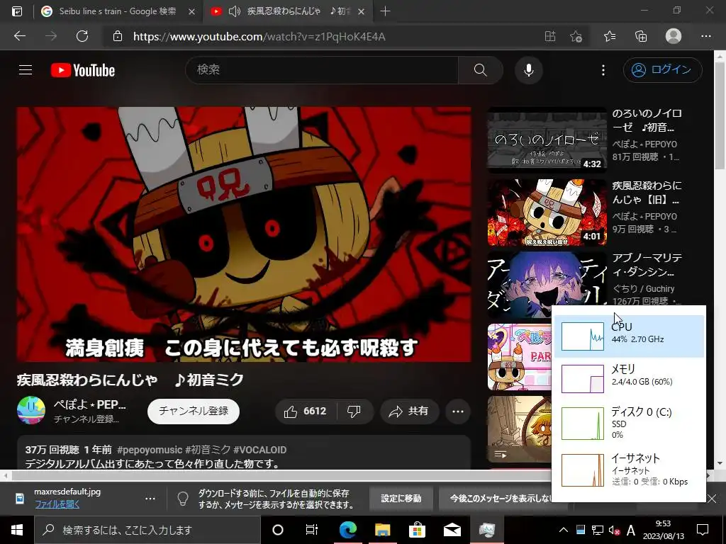726x544 pixels.
Task: Open Cortana circle icon
Action: coord(277,530)
